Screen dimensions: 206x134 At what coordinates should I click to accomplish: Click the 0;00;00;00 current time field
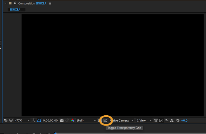tap(50, 120)
